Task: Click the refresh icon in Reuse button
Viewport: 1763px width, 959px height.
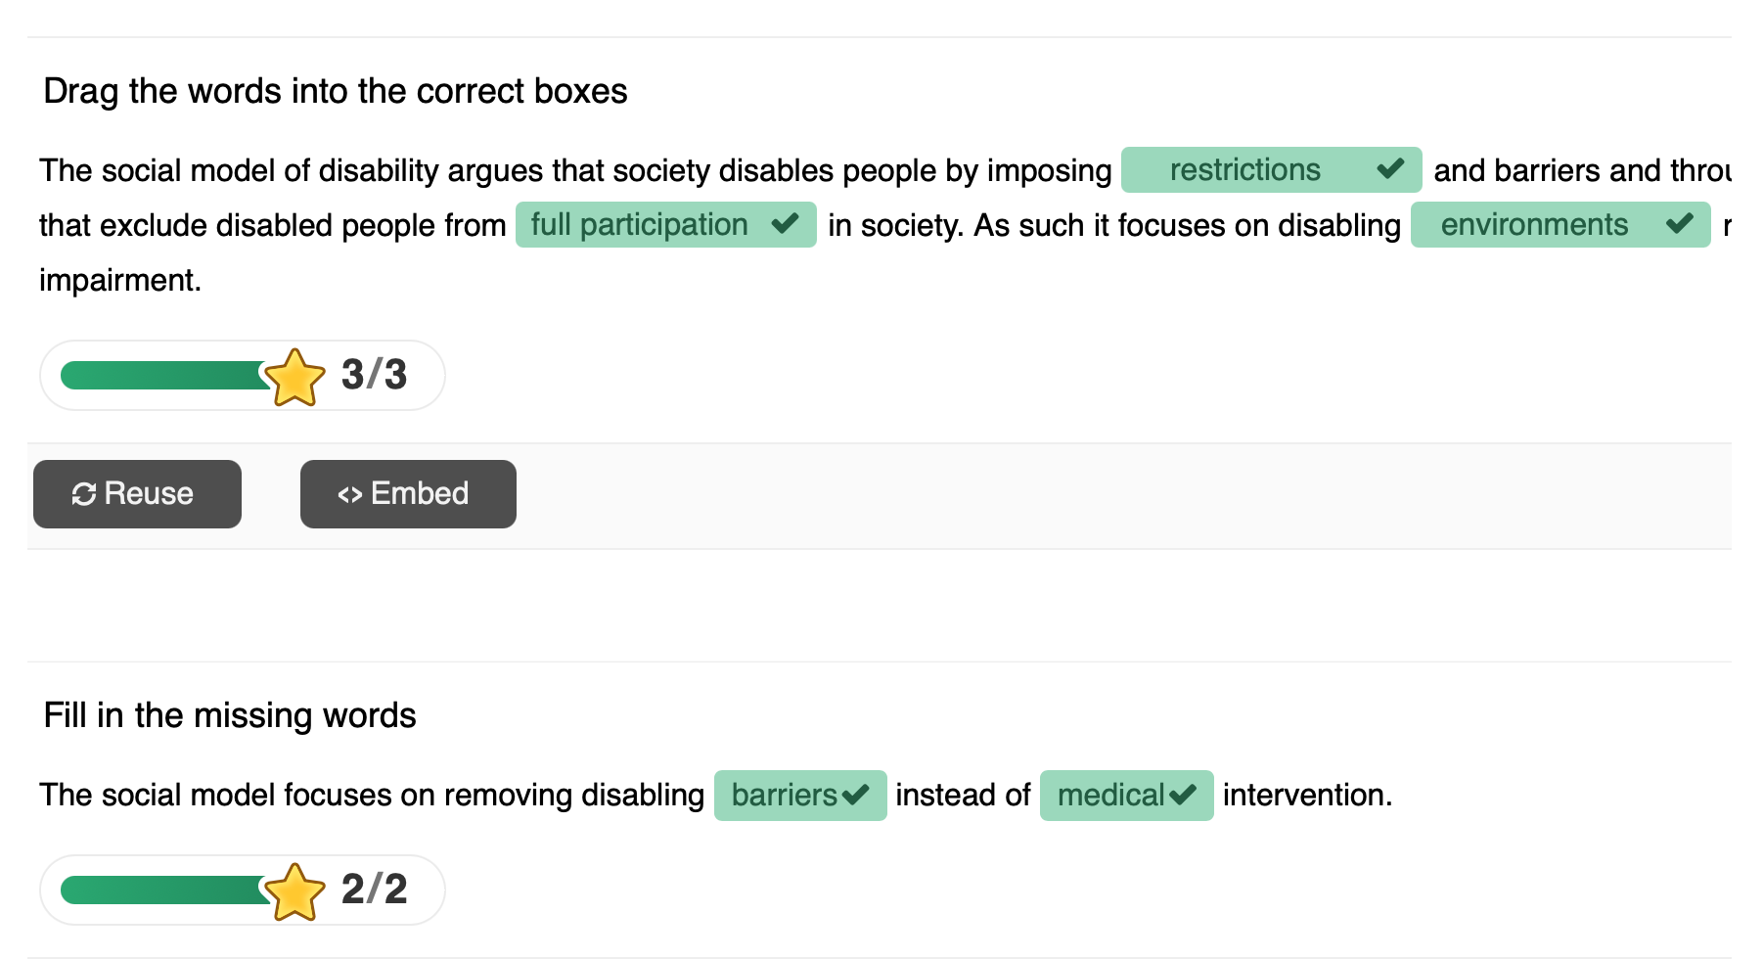Action: (x=84, y=494)
